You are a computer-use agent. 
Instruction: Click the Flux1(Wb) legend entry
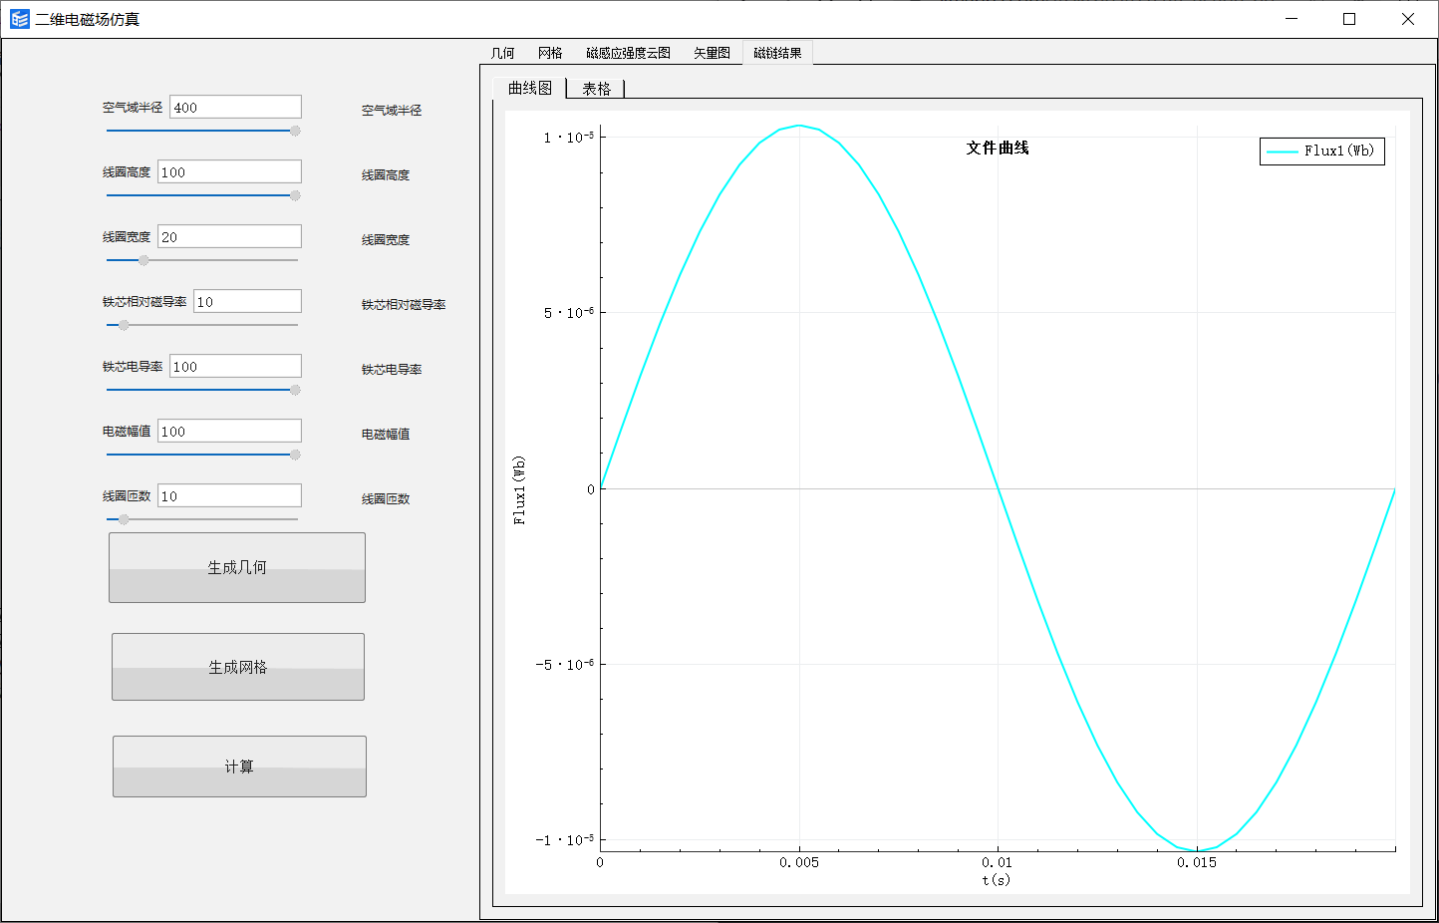1322,152
